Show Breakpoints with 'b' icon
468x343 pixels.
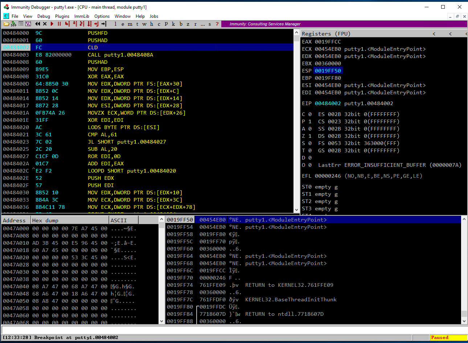click(x=181, y=24)
